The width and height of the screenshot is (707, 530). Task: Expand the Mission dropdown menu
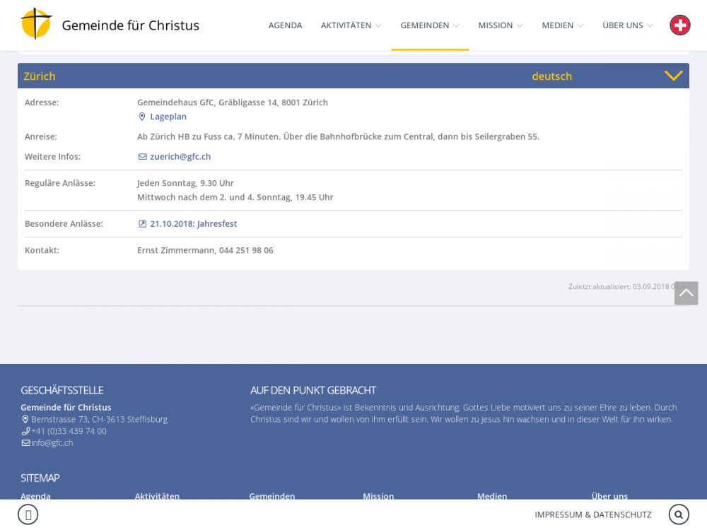tap(500, 25)
